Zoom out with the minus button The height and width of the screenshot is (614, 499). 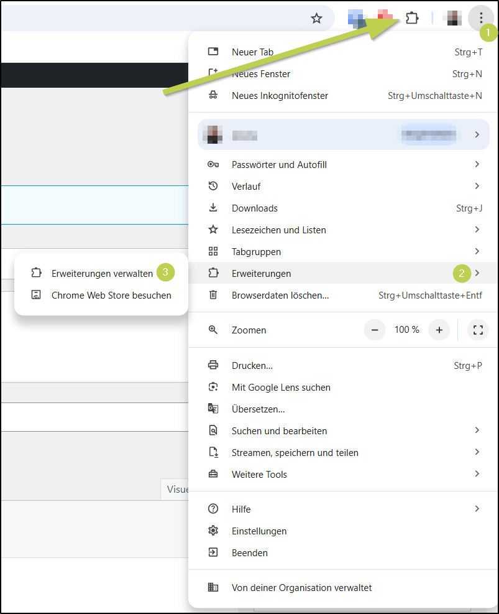coord(375,330)
